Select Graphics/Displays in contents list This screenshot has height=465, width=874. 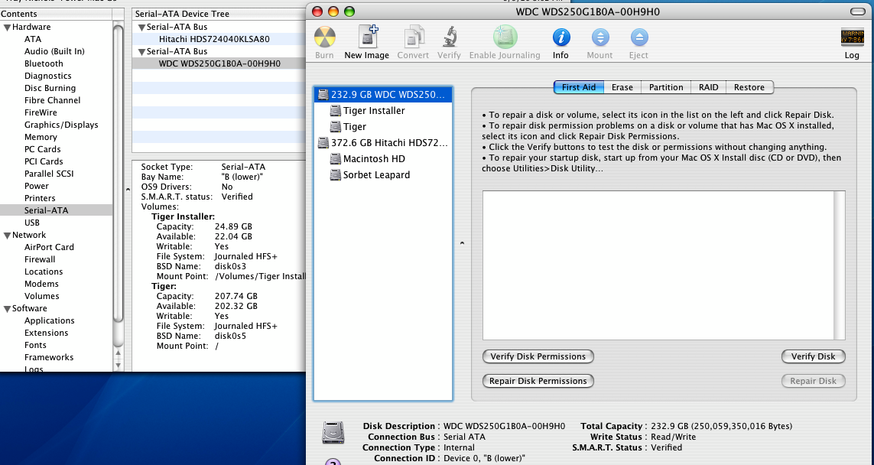pyautogui.click(x=61, y=125)
